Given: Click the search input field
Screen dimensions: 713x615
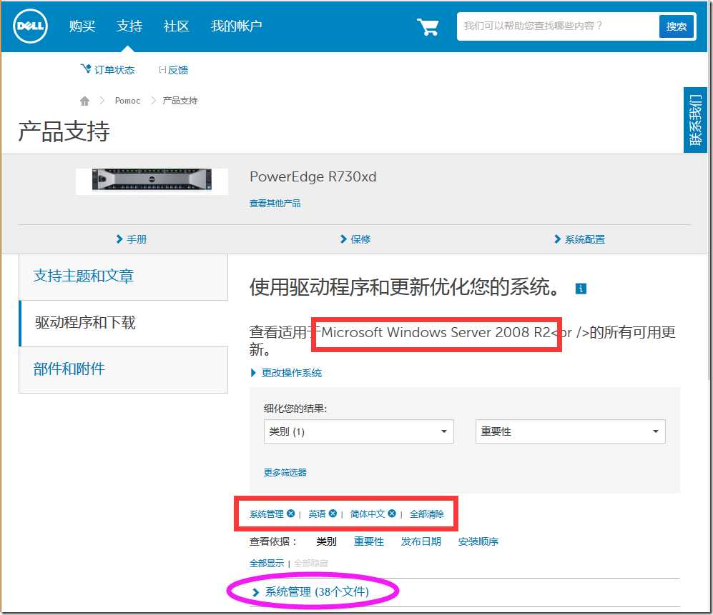Looking at the screenshot, I should click(558, 26).
